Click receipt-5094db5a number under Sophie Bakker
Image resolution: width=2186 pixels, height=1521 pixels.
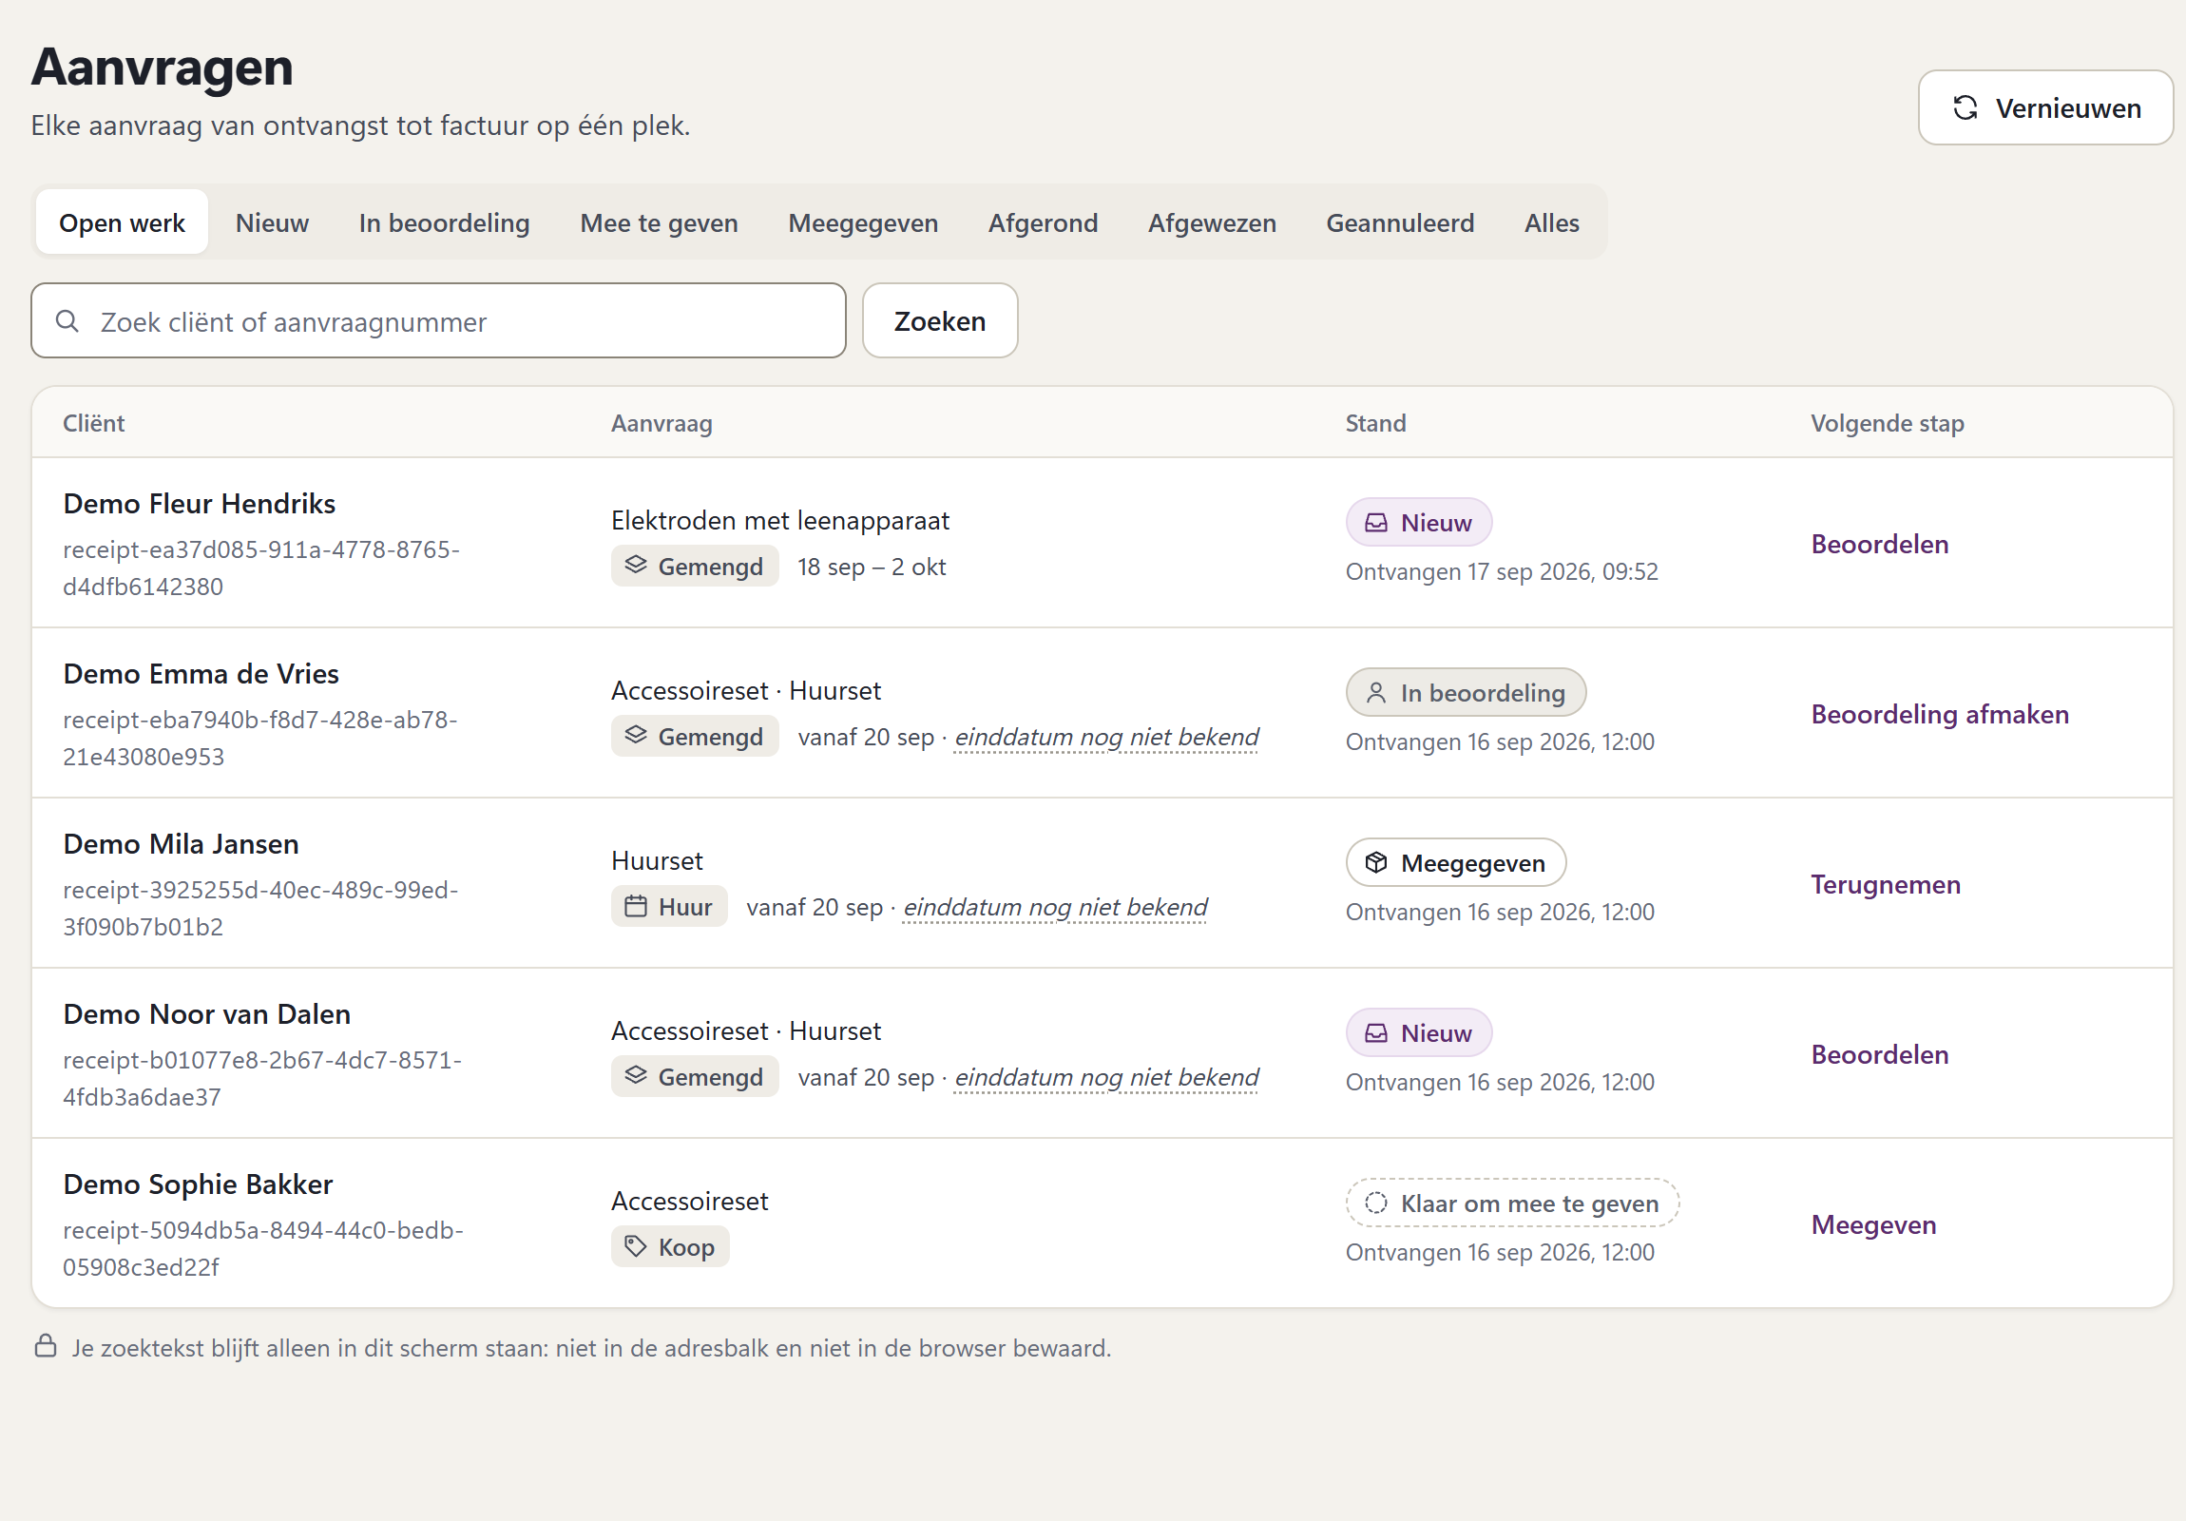click(x=262, y=1247)
